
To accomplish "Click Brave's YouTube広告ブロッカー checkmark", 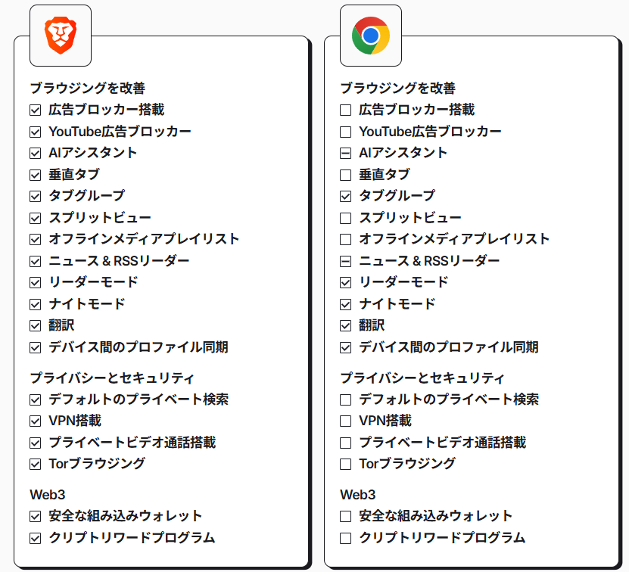I will (36, 132).
